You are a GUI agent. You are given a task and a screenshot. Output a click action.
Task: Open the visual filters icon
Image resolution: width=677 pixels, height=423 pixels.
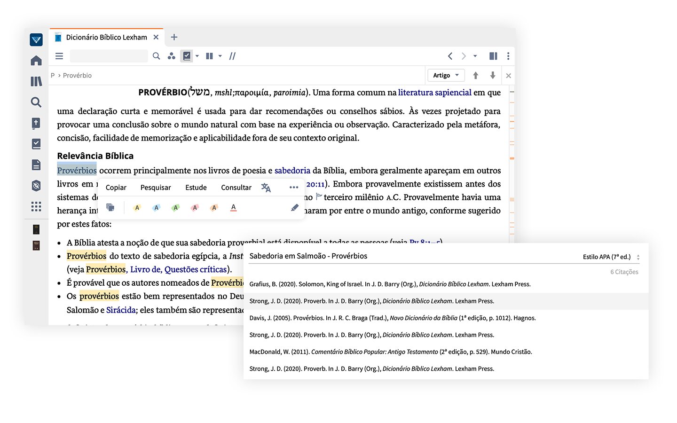pyautogui.click(x=172, y=56)
